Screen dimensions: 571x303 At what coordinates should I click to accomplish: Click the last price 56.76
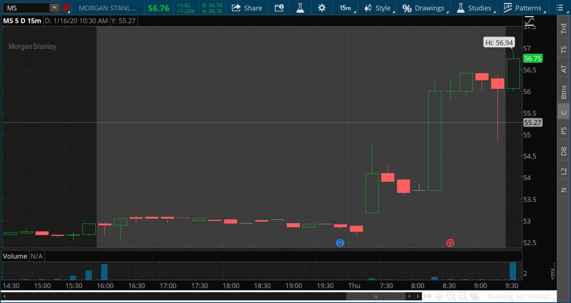point(158,8)
